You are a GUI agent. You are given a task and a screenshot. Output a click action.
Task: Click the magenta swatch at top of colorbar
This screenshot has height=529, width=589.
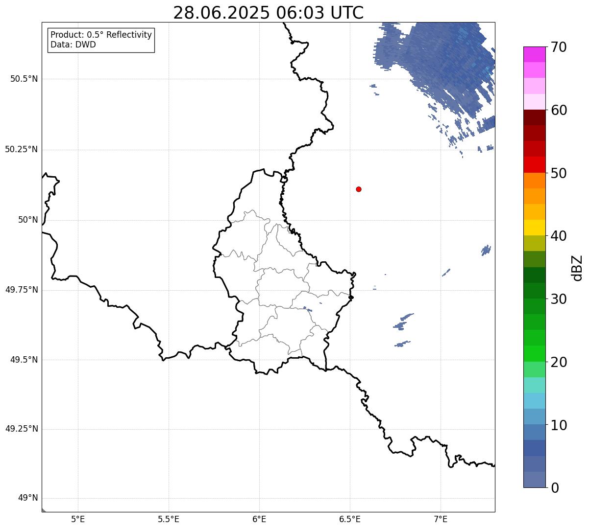(x=535, y=54)
